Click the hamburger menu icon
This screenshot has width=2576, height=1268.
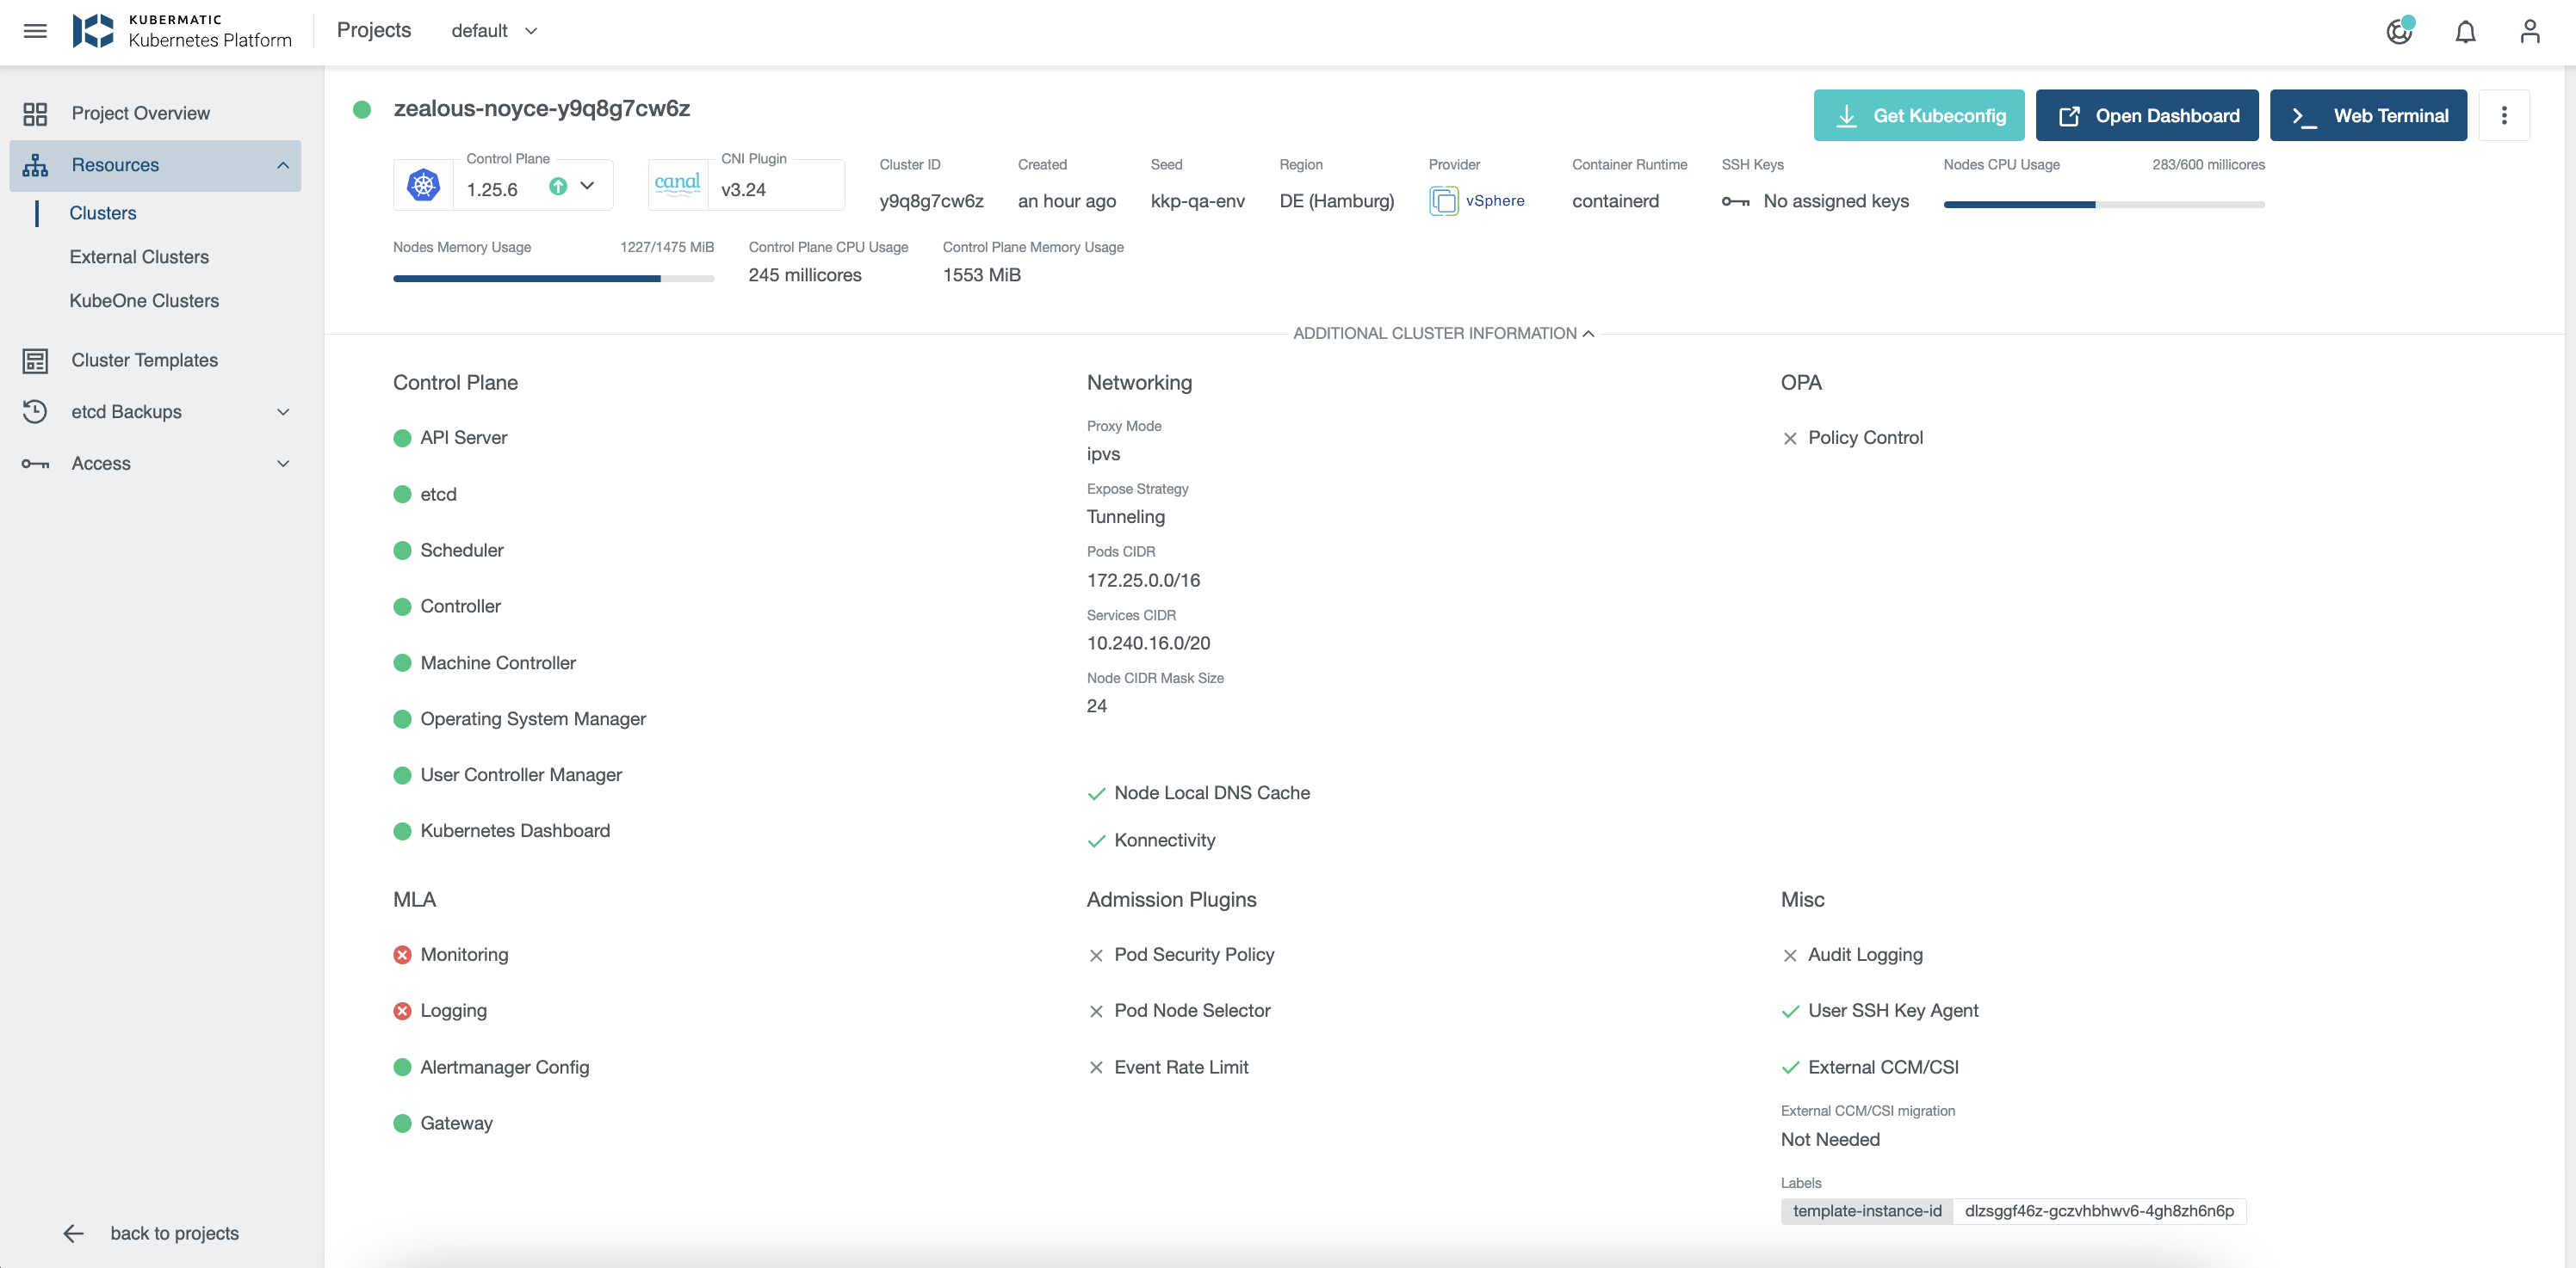(35, 31)
